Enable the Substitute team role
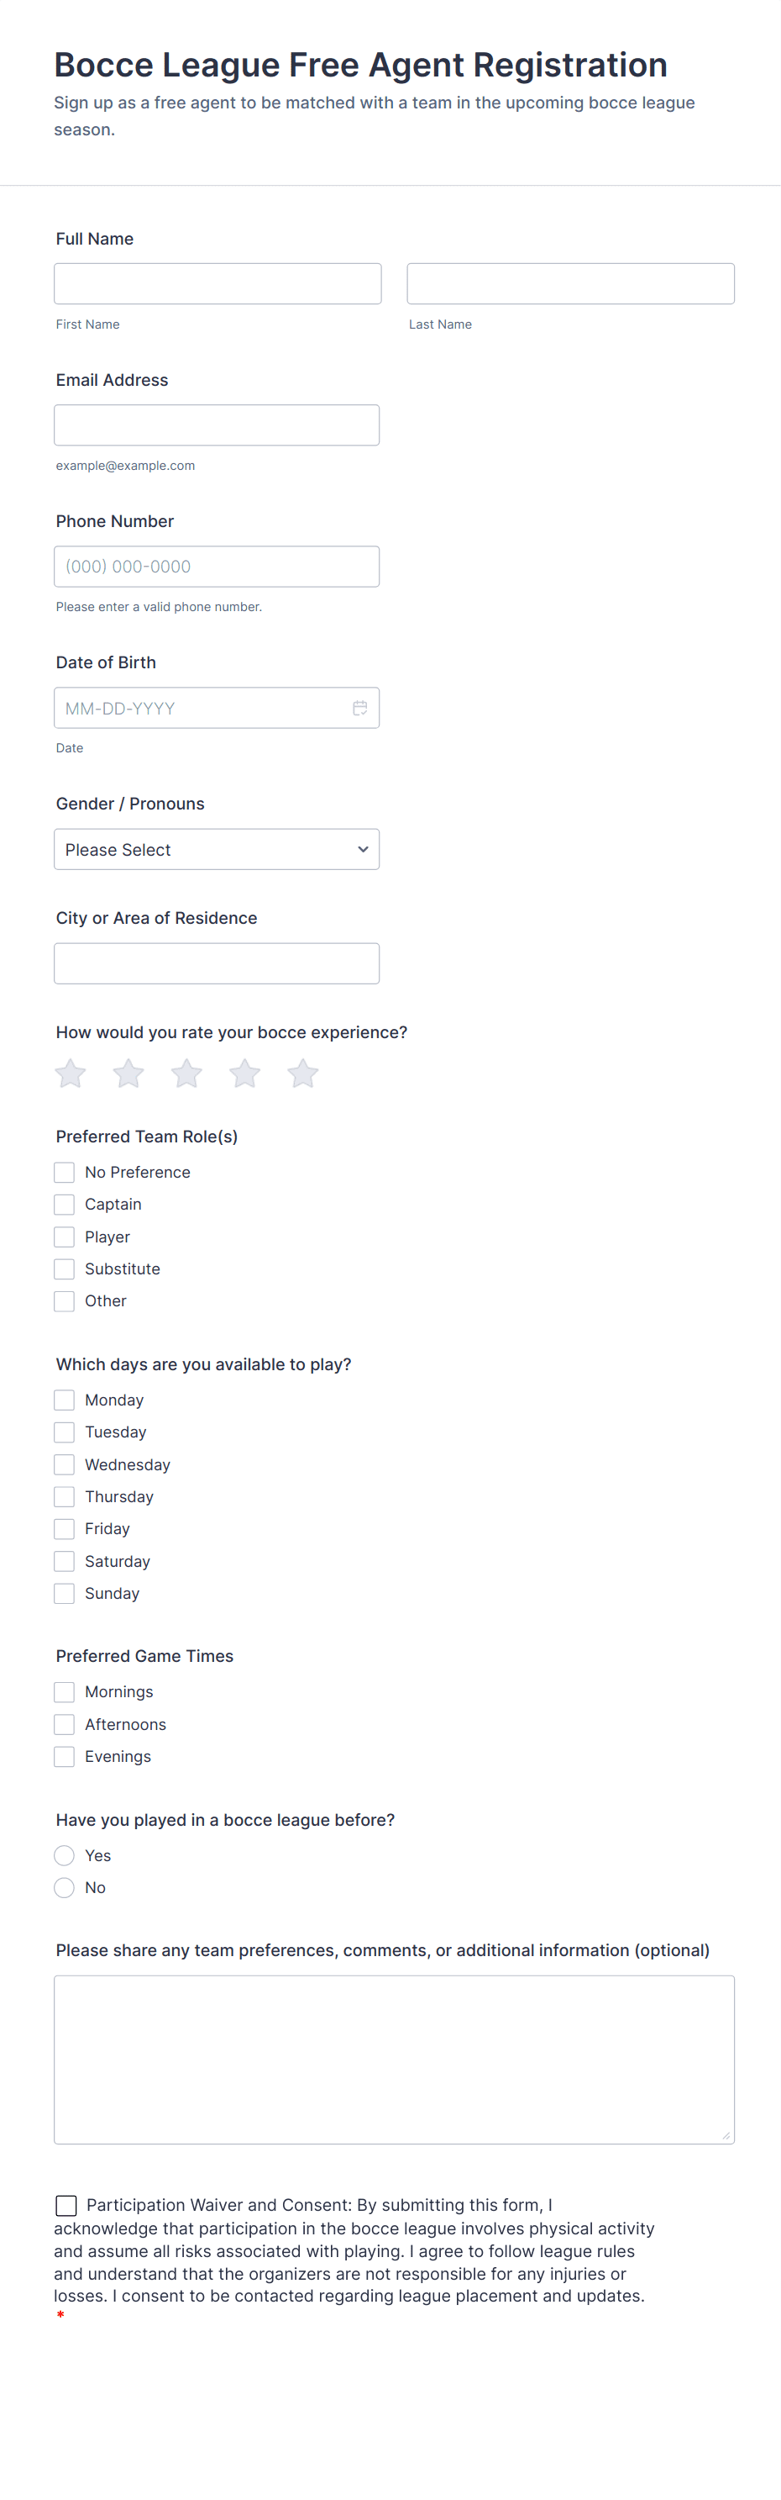The image size is (781, 2500). click(x=64, y=1268)
